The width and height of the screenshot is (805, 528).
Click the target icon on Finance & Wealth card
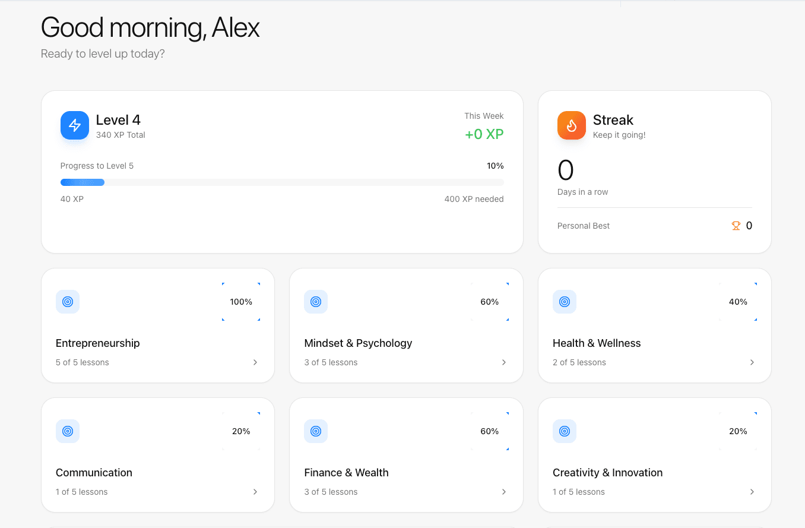[316, 431]
